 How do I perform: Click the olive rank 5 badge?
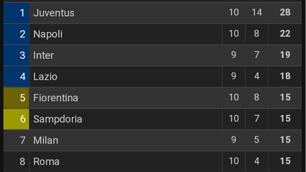[17, 98]
